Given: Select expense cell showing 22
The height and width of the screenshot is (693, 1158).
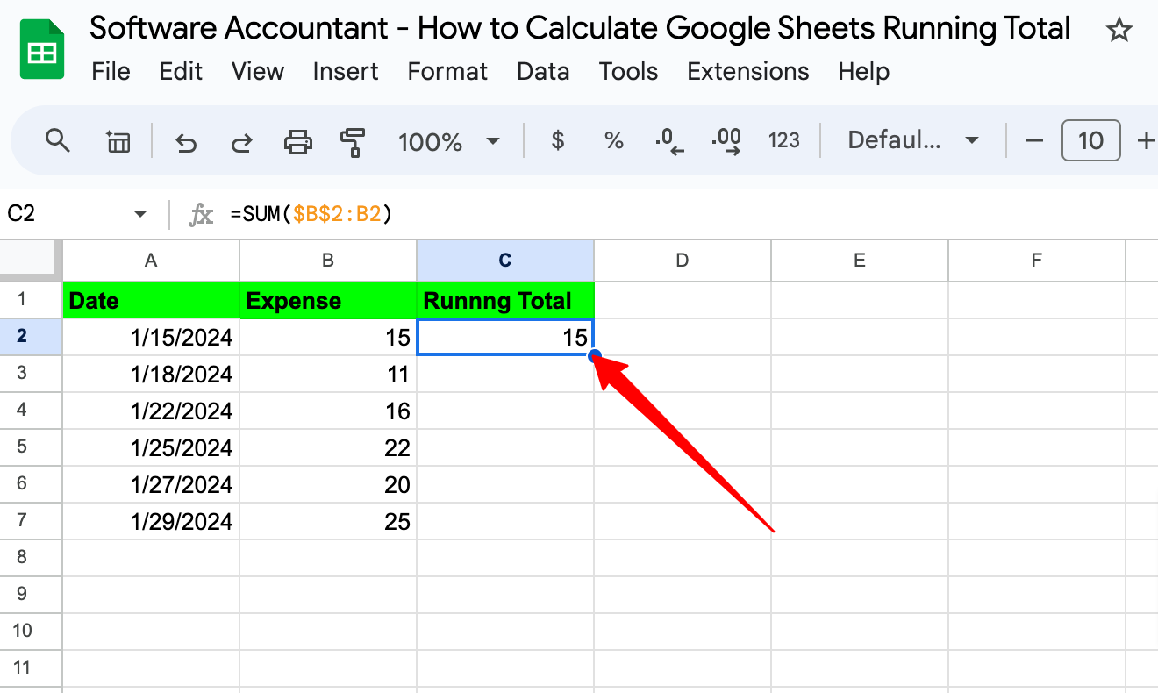Looking at the screenshot, I should pyautogui.click(x=328, y=447).
